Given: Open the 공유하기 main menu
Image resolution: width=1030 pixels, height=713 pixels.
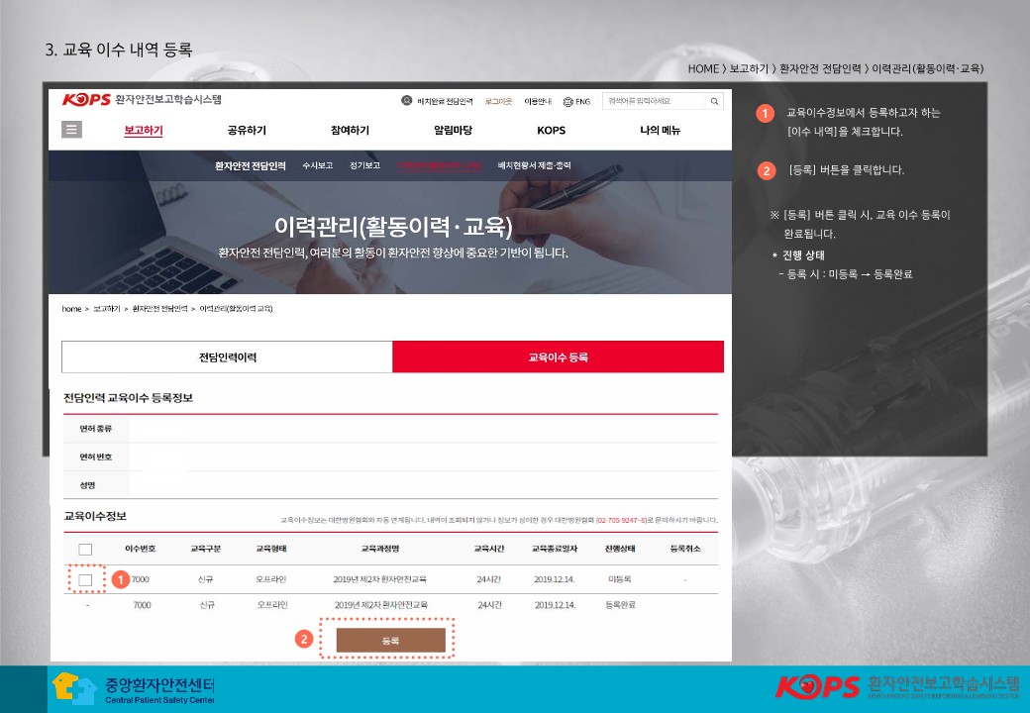Looking at the screenshot, I should 247,131.
